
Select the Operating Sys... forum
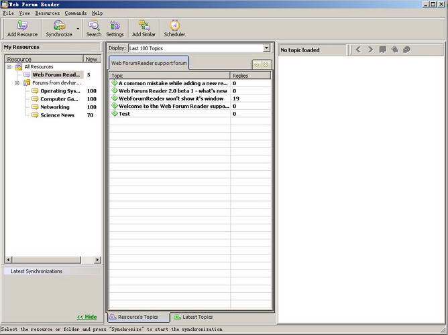coord(60,91)
